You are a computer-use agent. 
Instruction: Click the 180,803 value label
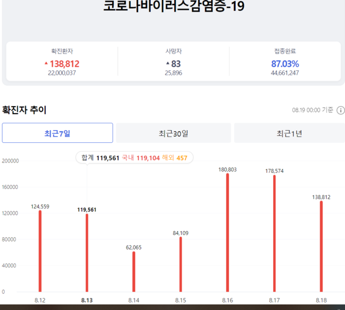point(228,169)
